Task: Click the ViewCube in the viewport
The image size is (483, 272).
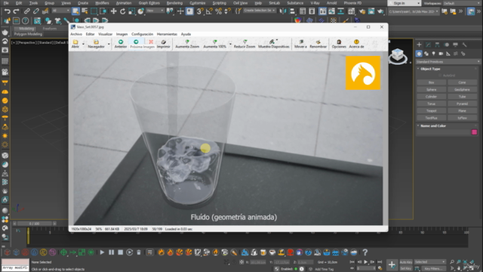Action: 398,56
